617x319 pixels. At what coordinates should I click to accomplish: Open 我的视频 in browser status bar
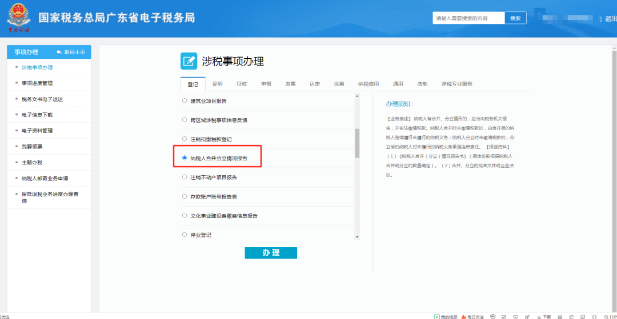click(x=446, y=317)
